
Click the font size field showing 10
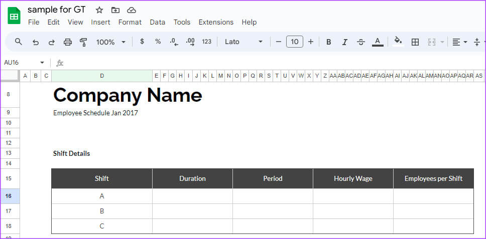pos(294,42)
